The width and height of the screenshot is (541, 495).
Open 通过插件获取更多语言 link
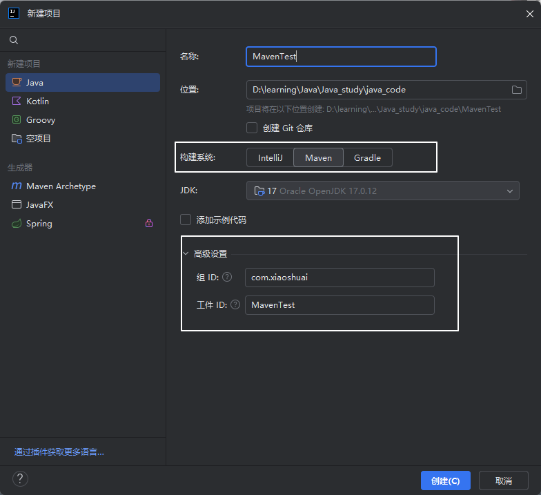(x=59, y=452)
